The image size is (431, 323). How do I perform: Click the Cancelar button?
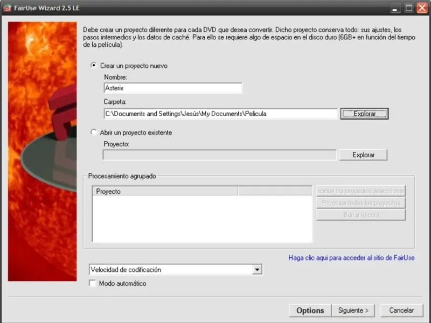pyautogui.click(x=401, y=311)
